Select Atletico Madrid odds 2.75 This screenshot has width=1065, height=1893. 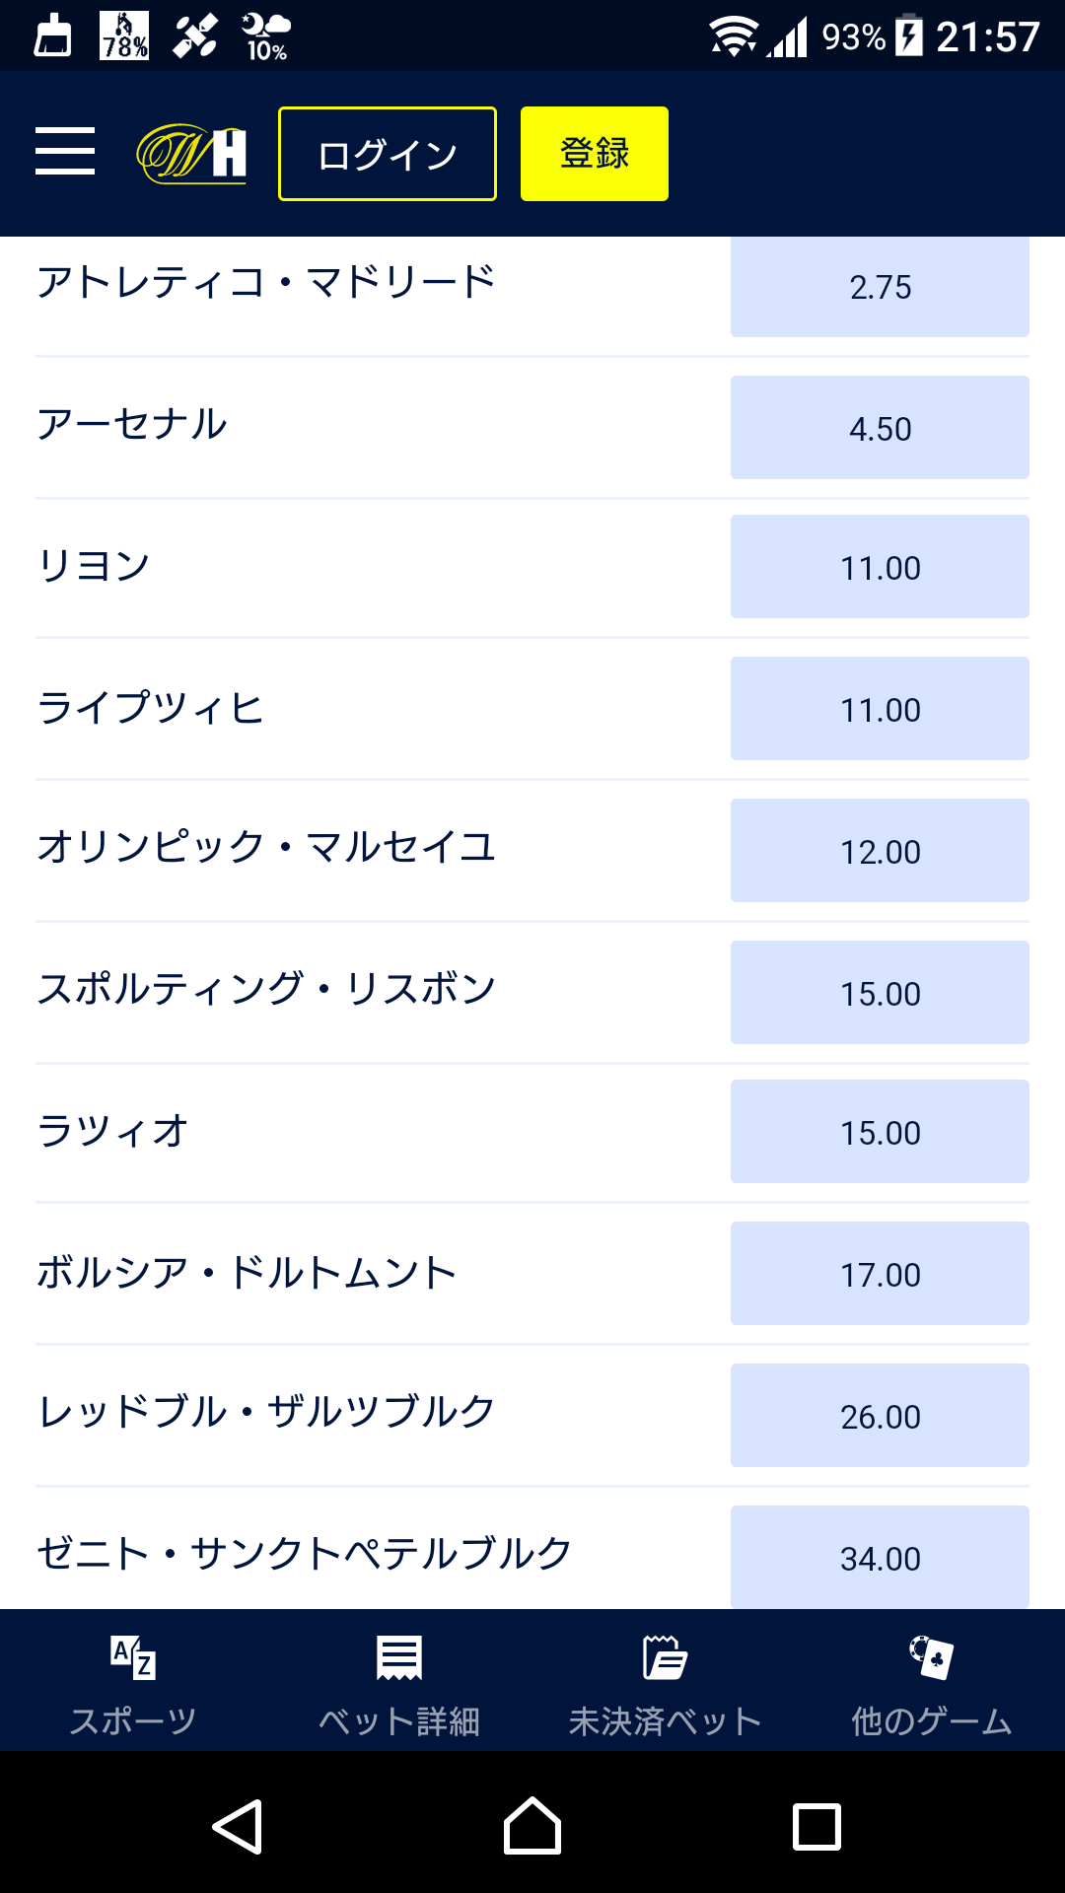click(880, 287)
